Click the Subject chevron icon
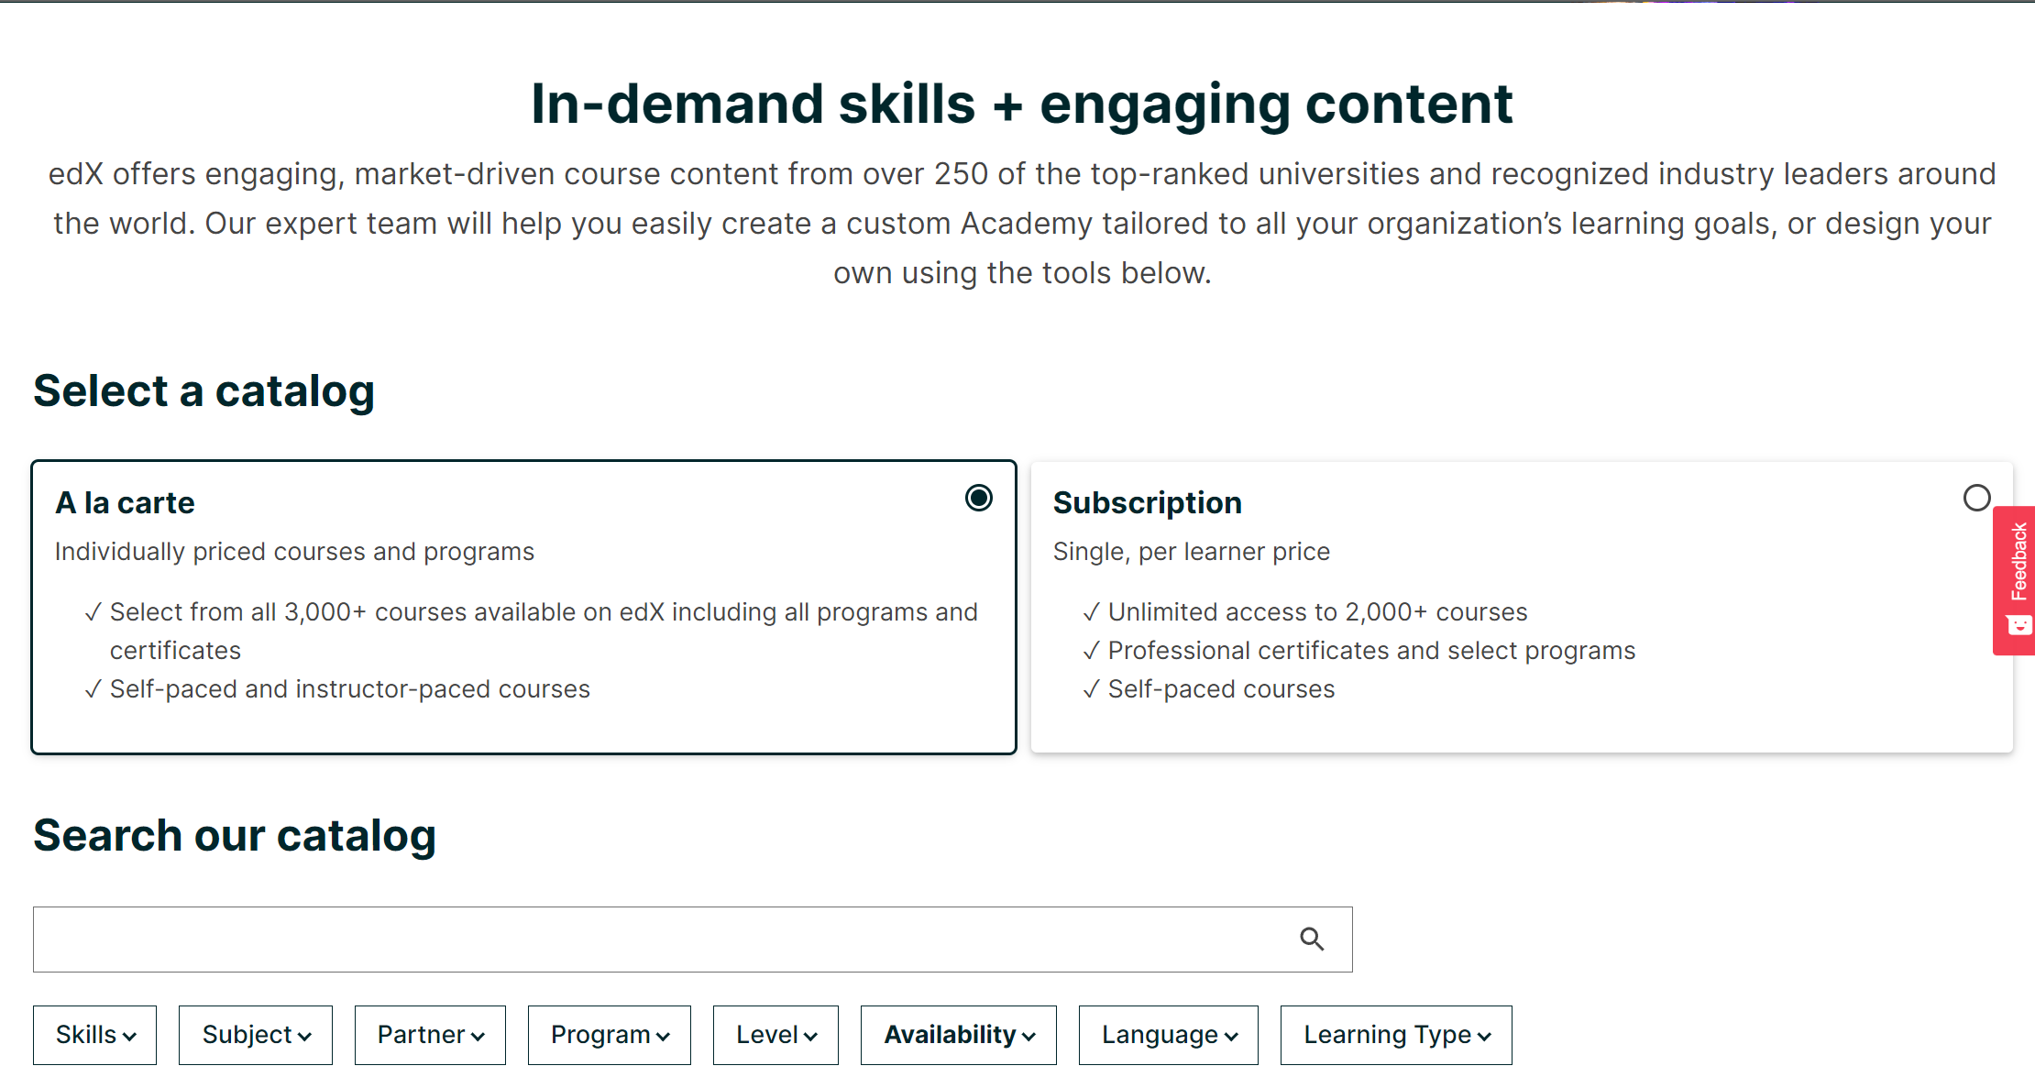 pyautogui.click(x=306, y=1036)
